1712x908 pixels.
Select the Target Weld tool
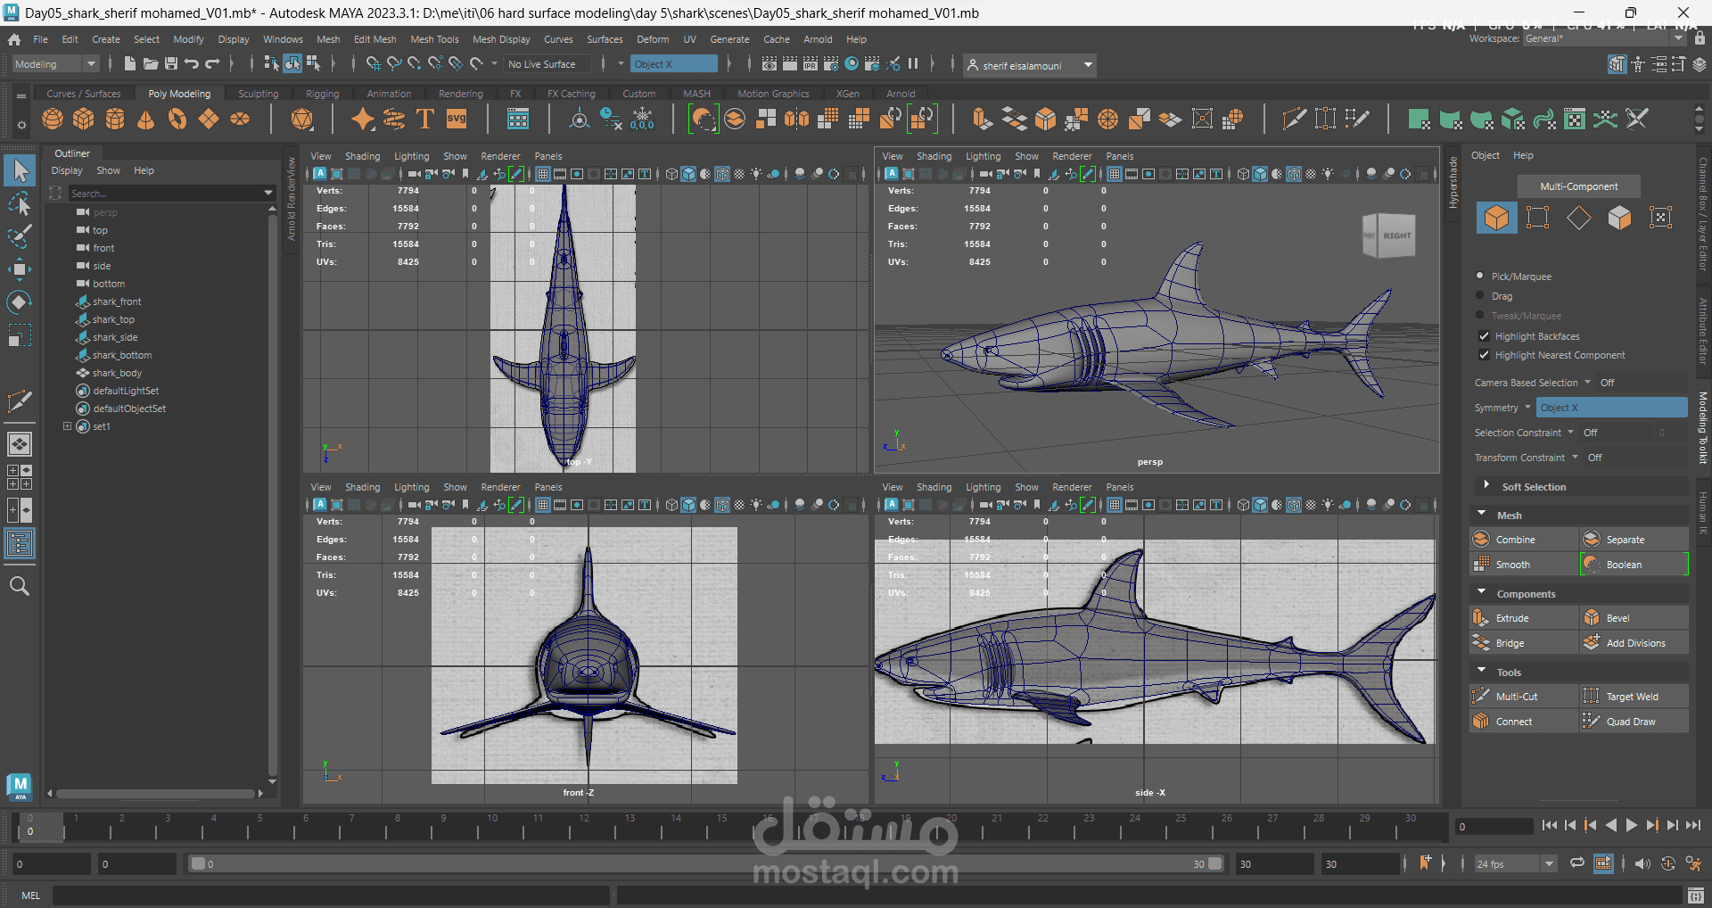(x=1632, y=697)
